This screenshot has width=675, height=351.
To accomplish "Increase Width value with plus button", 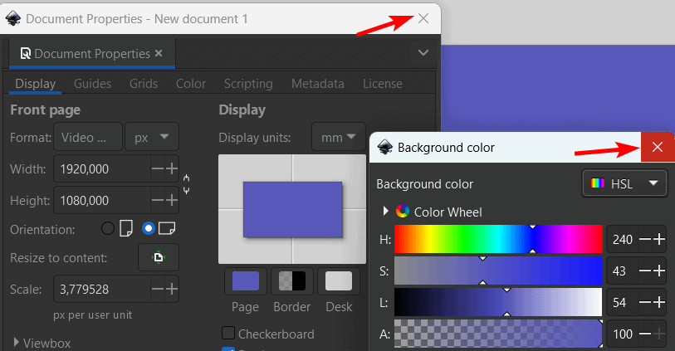I will pos(172,168).
